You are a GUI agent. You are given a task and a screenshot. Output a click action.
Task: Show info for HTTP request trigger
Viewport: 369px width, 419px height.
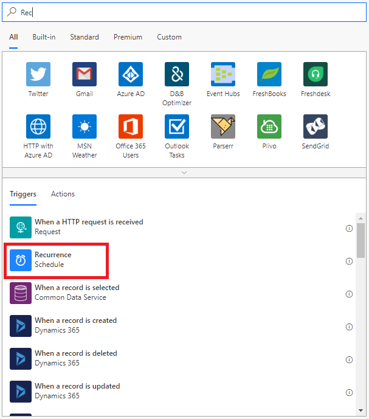349,229
